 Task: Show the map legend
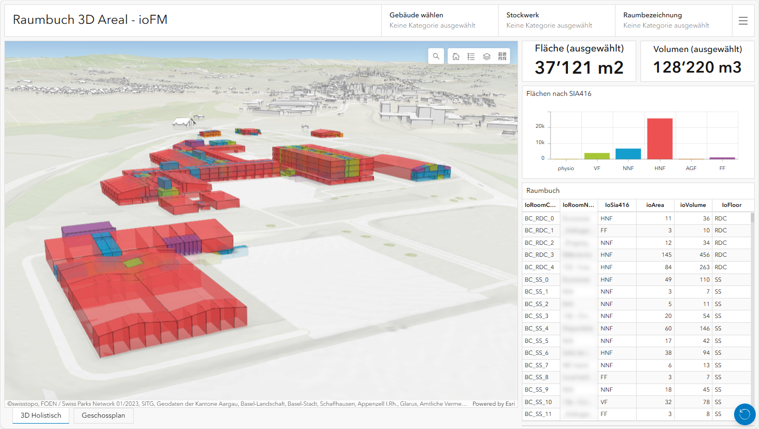[472, 56]
